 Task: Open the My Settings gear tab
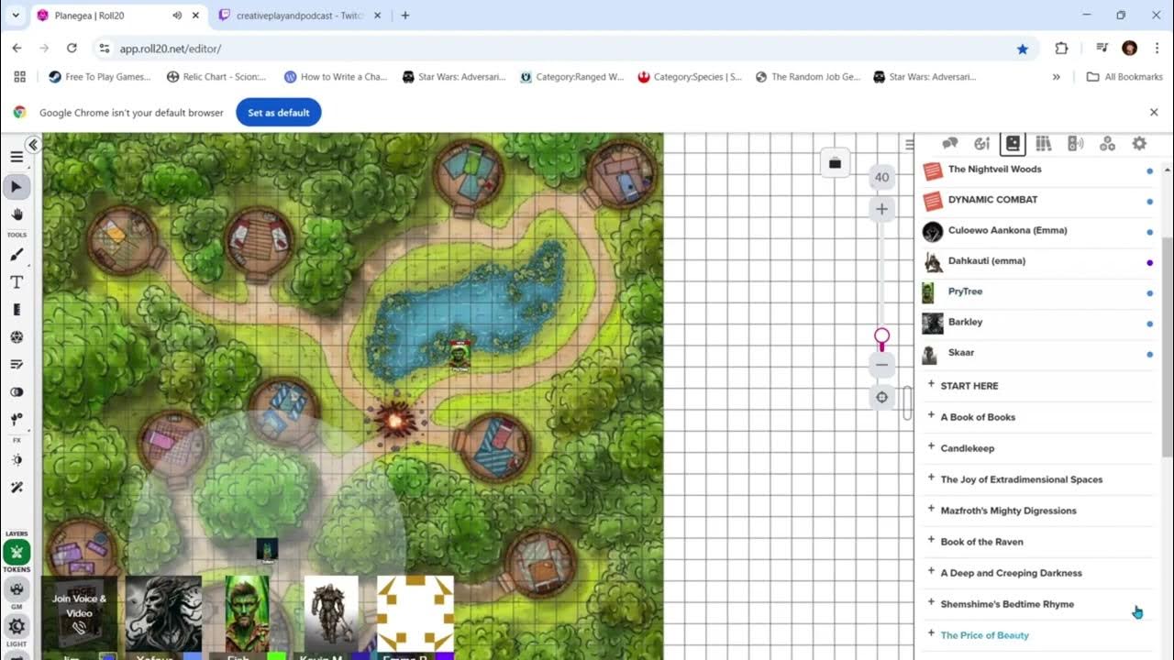point(1139,144)
